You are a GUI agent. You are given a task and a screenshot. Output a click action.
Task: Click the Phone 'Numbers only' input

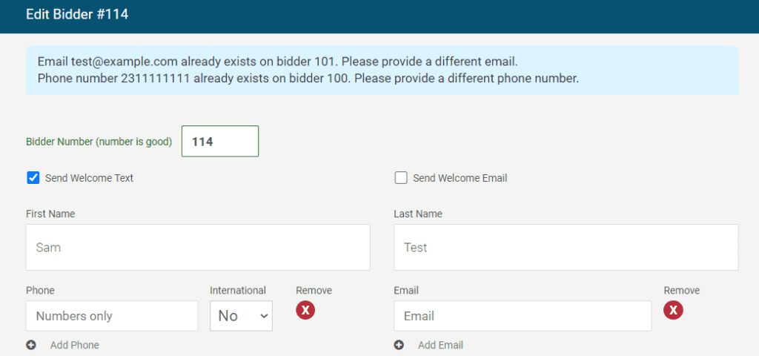(x=111, y=316)
